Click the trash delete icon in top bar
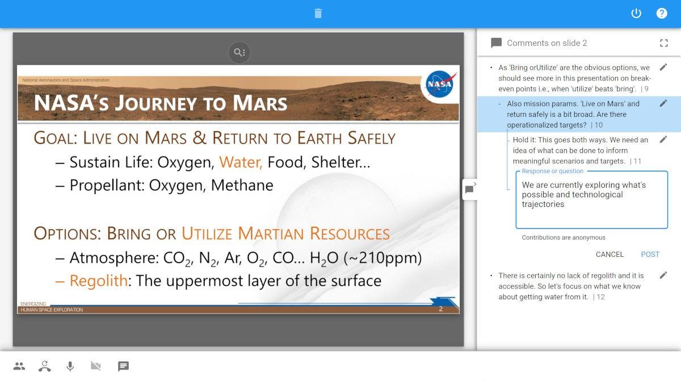 318,13
